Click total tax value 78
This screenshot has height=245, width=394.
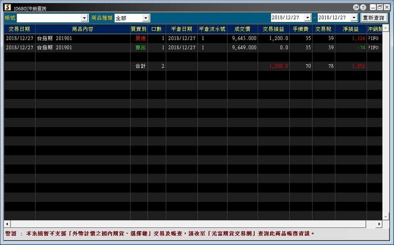[x=331, y=66]
